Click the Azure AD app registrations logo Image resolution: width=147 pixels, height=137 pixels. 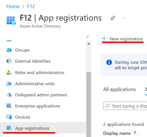tap(11, 21)
